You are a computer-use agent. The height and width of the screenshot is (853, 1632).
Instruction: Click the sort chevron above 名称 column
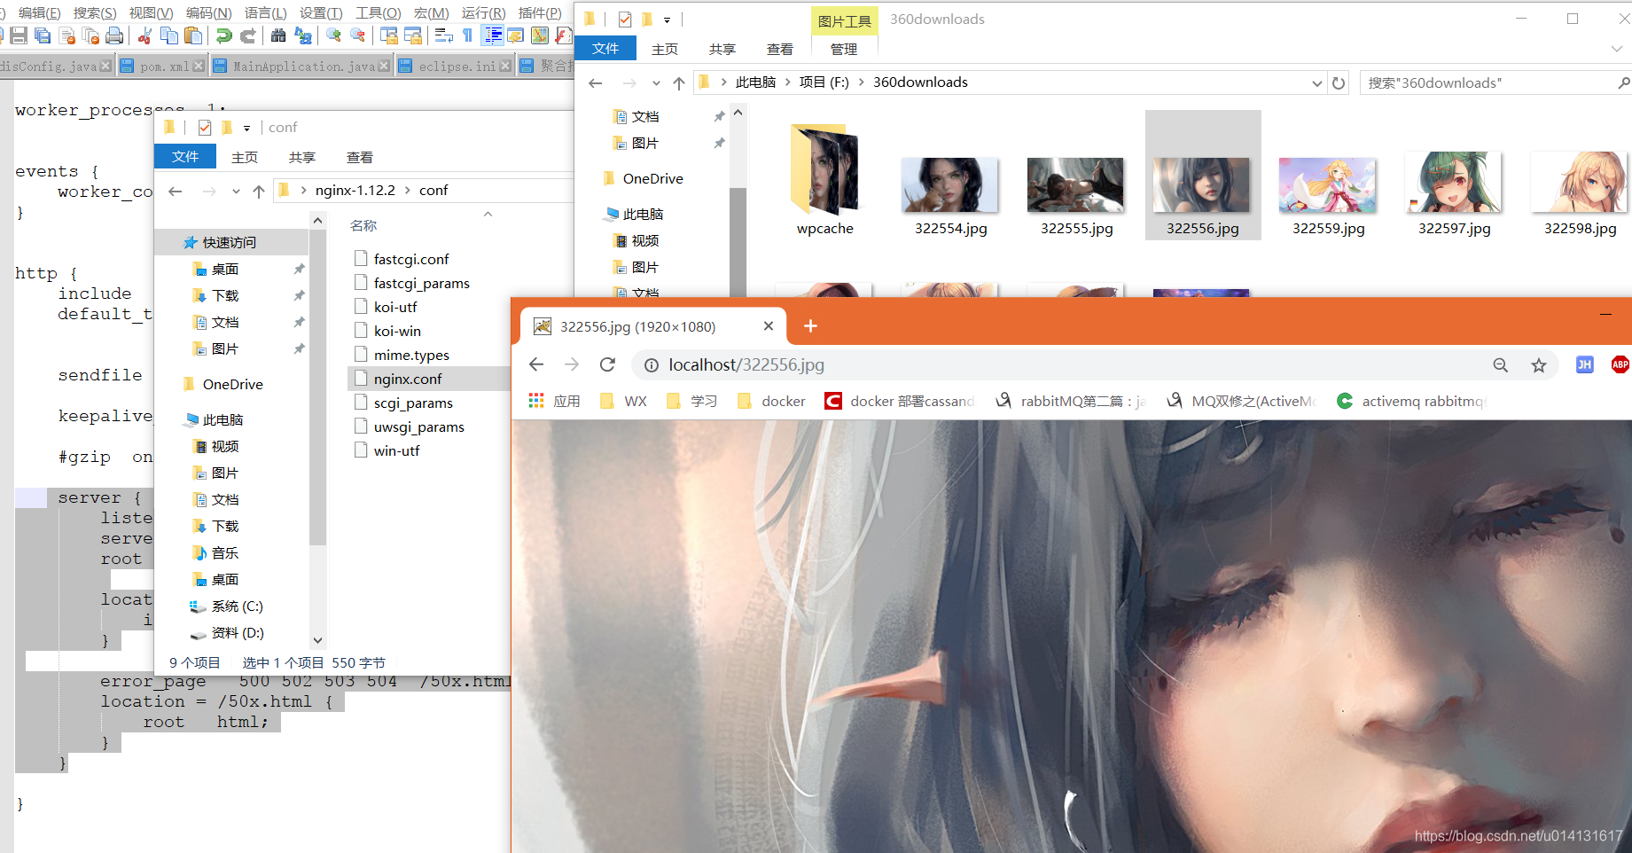488,215
